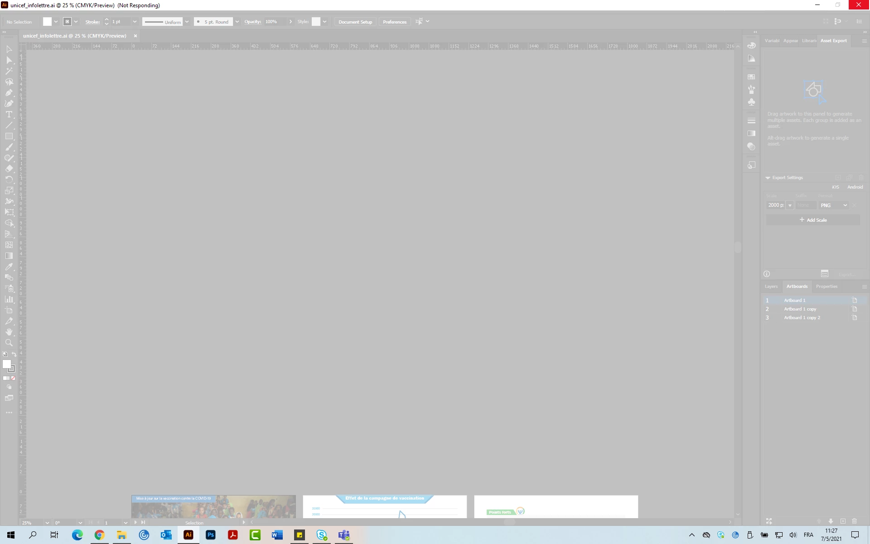Click the Document Setup button
The height and width of the screenshot is (544, 870).
pos(355,22)
